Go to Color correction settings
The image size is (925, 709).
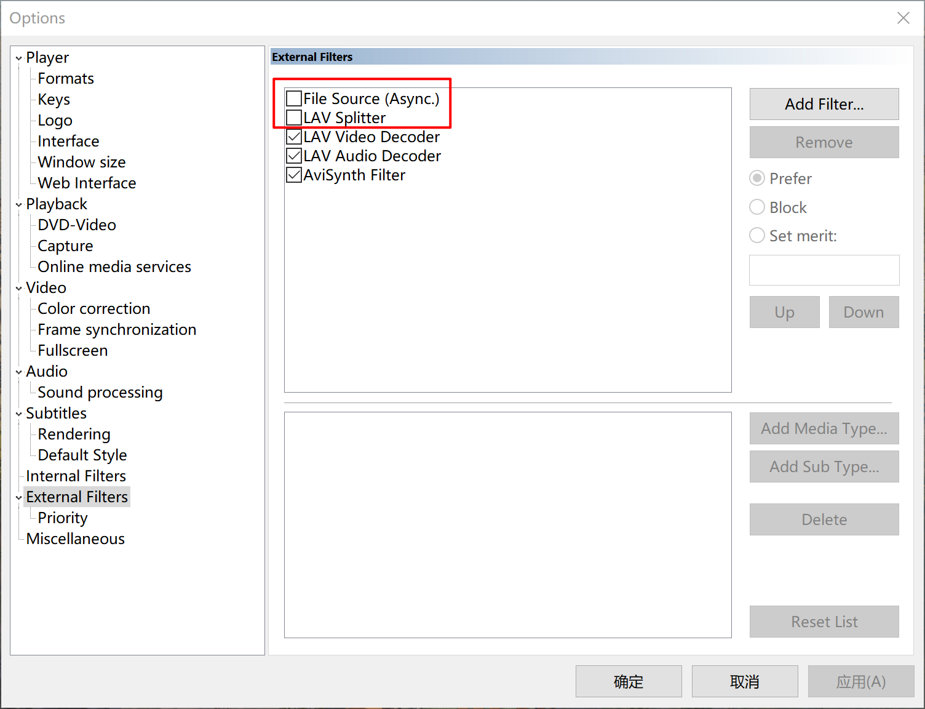pos(94,308)
